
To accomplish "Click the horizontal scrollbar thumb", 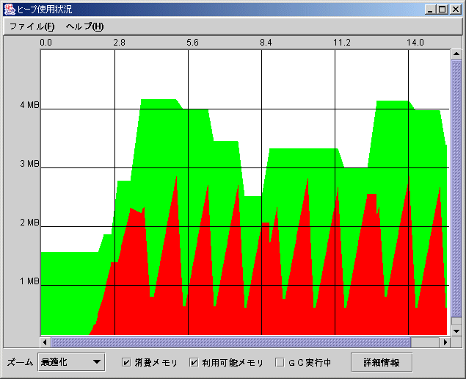I will point(231,342).
